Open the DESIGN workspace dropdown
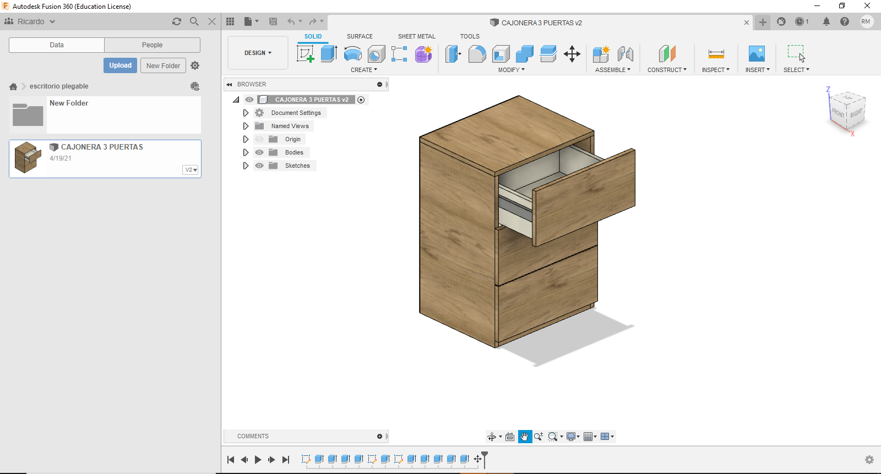The image size is (881, 474). (258, 53)
